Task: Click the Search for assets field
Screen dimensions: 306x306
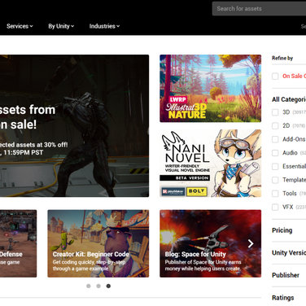Action: pos(259,9)
